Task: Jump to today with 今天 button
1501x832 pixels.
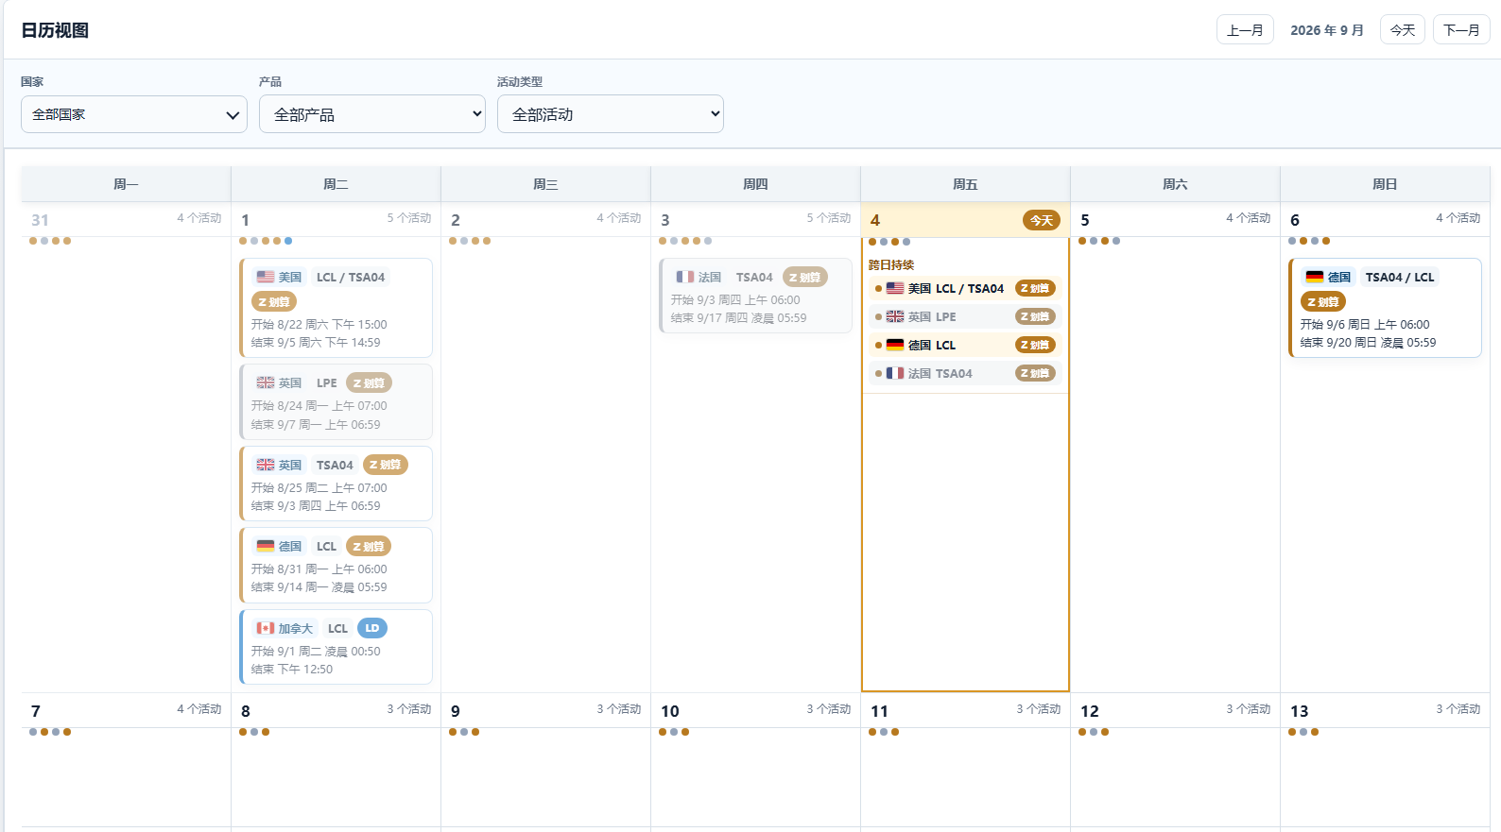Action: click(1403, 30)
